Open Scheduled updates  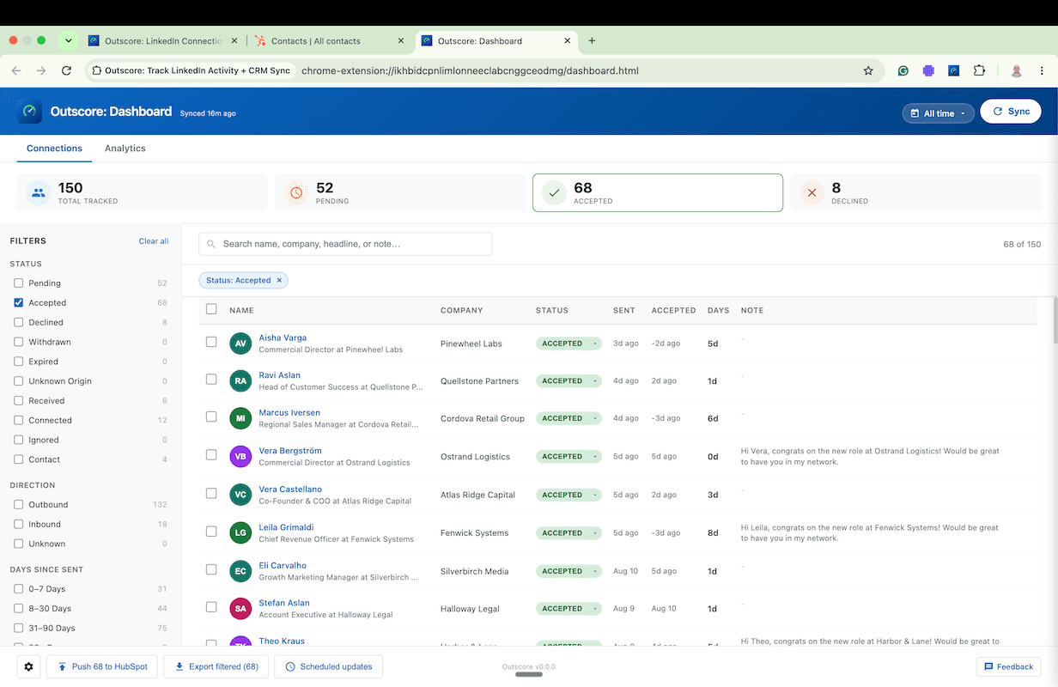point(328,666)
